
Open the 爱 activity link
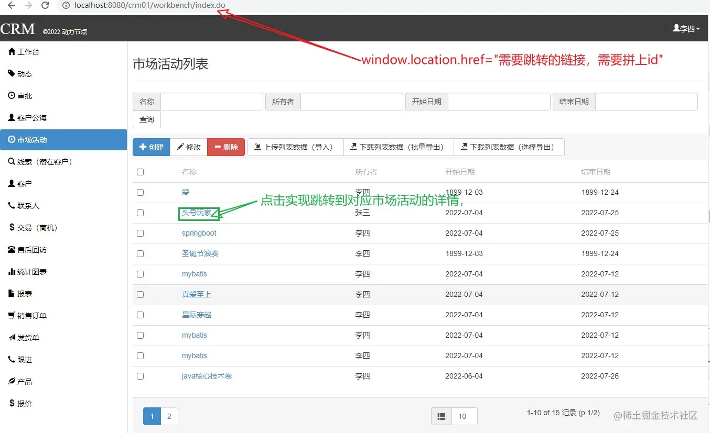point(186,192)
